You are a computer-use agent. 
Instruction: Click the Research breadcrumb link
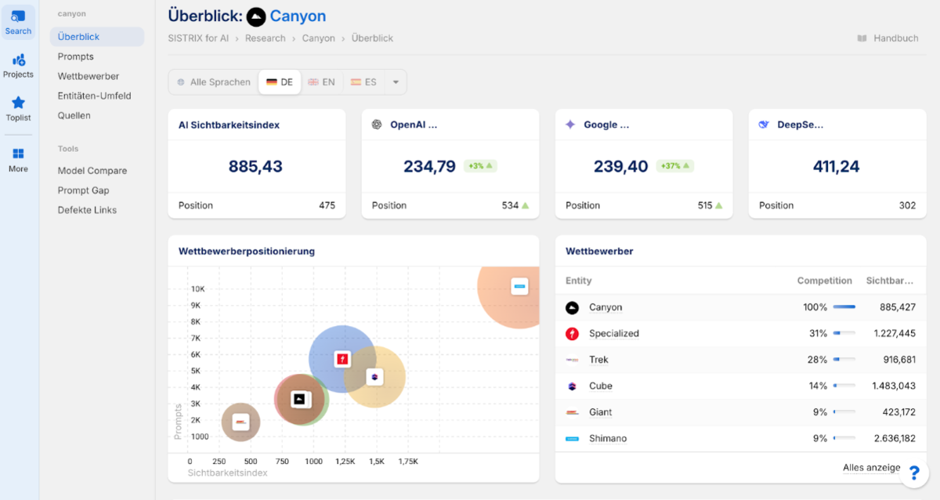coord(265,38)
